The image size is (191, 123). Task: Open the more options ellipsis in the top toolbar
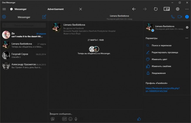(187, 9)
